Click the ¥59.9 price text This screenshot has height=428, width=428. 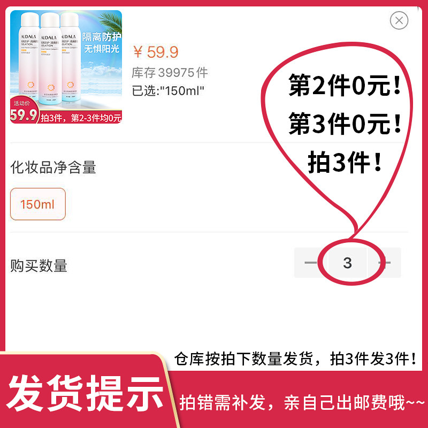[156, 52]
